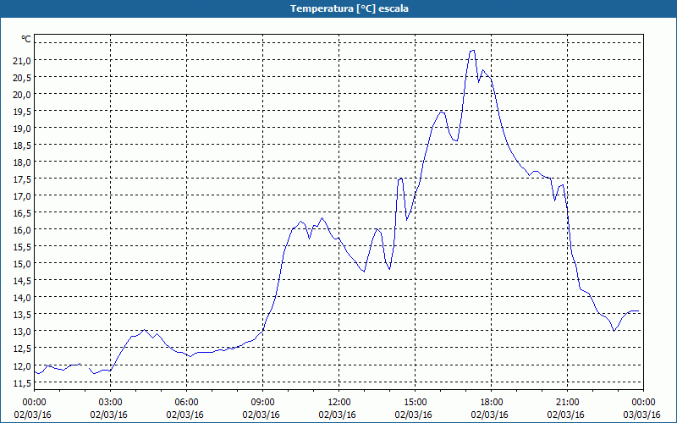Image resolution: width=677 pixels, height=423 pixels.
Task: Click the temperature curve's highest peak after 17:00
Action: (x=472, y=51)
